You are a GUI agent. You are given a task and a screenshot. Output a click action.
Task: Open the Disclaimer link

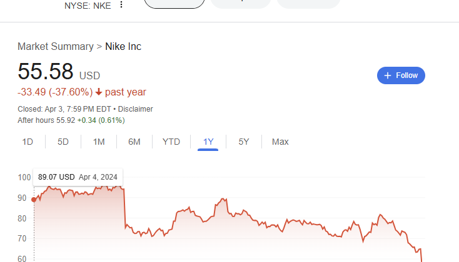click(x=135, y=109)
